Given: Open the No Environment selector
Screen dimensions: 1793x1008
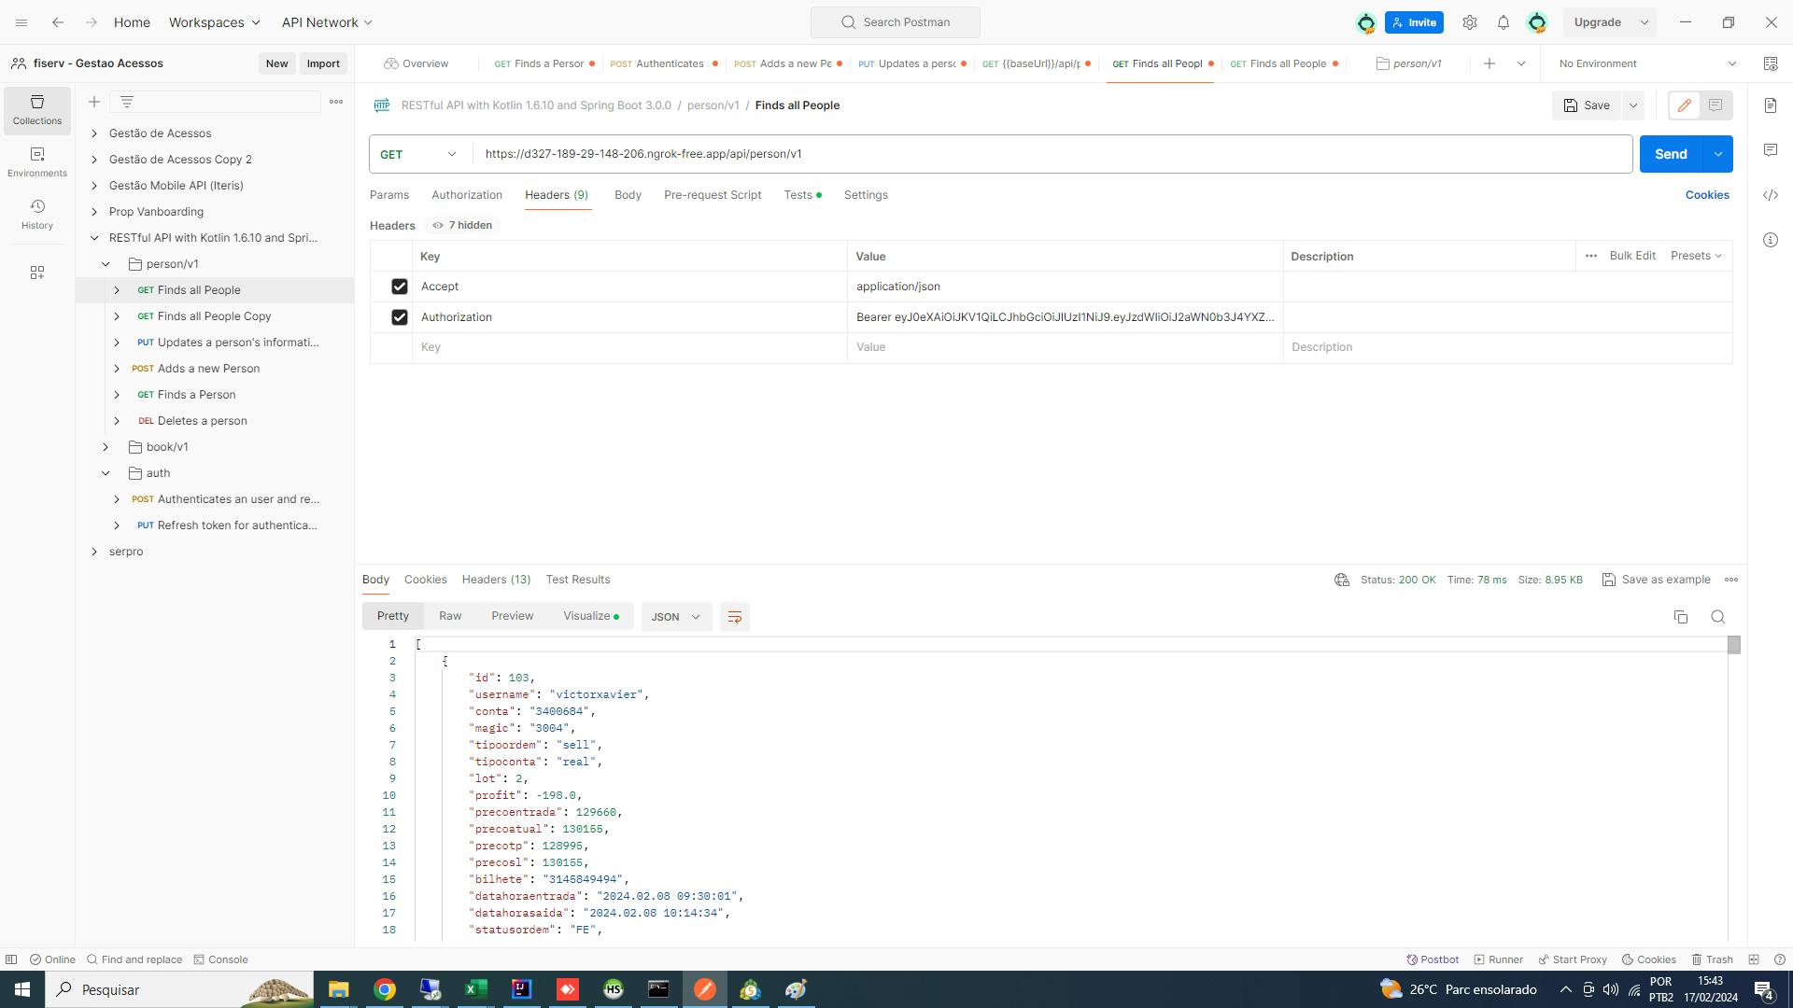Looking at the screenshot, I should pos(1646,63).
